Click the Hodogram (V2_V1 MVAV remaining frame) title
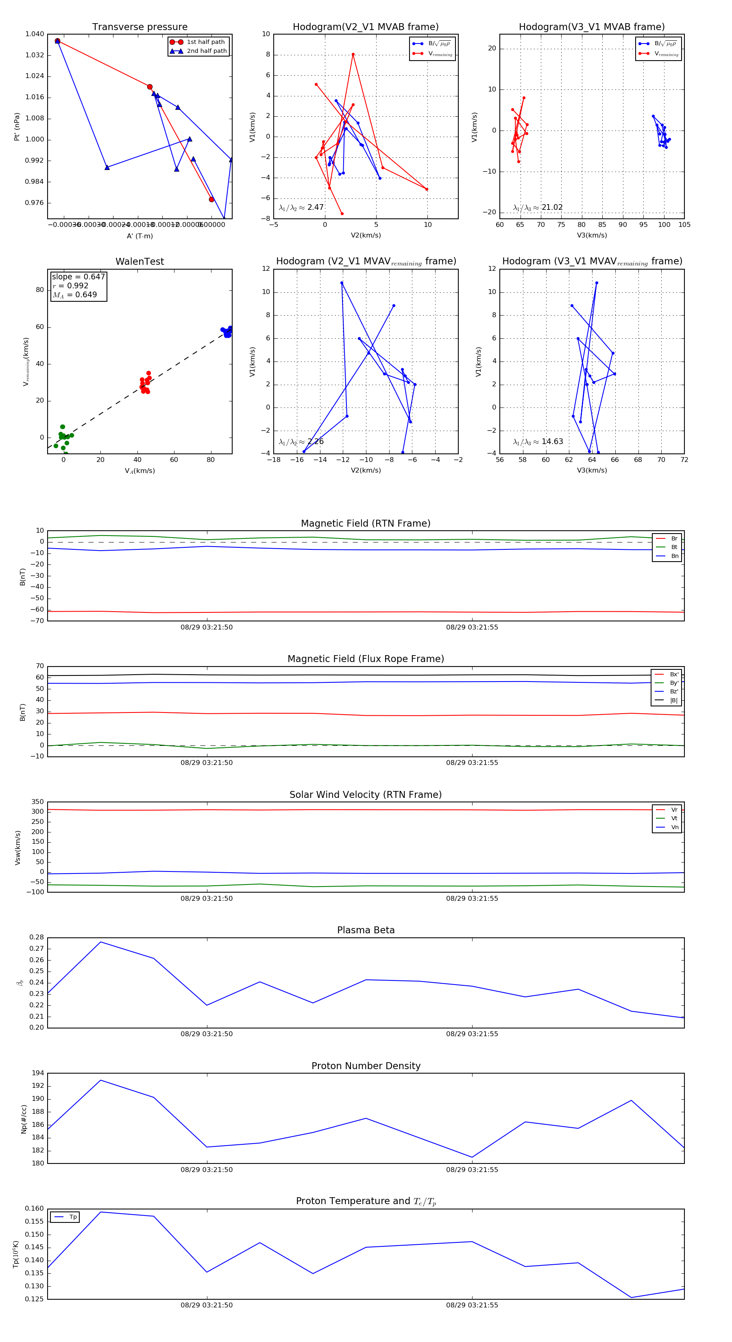The height and width of the screenshot is (1342, 732). point(366,261)
